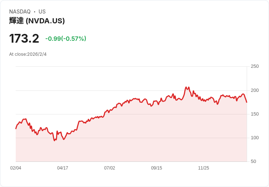
Task: Select the 07/02 date on x-axis
Action: tap(110, 168)
